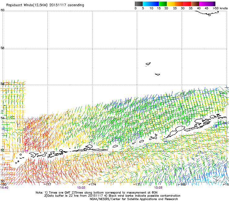
Task: Click the '25' legend scale label
Action: 175,8
